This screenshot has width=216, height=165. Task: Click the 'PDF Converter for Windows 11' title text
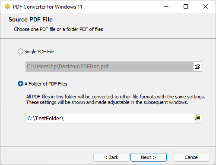coord(48,7)
